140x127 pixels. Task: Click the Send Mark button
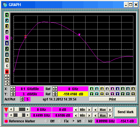[x=125, y=112]
